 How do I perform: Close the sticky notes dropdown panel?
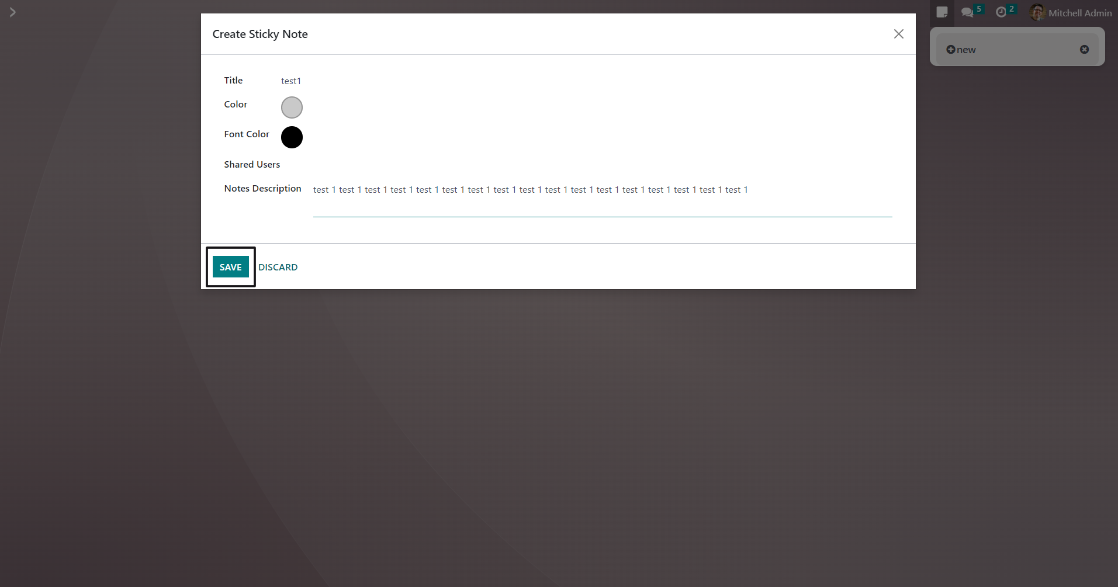(1084, 50)
